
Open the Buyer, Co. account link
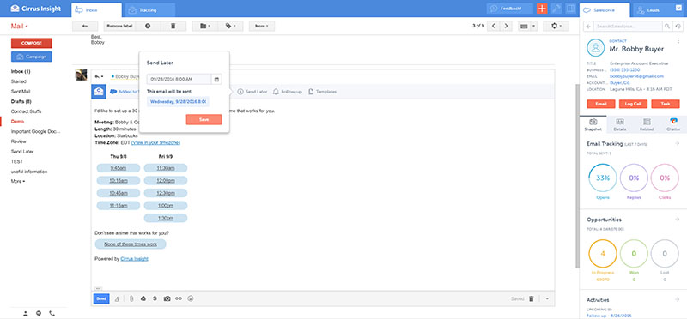[620, 82]
